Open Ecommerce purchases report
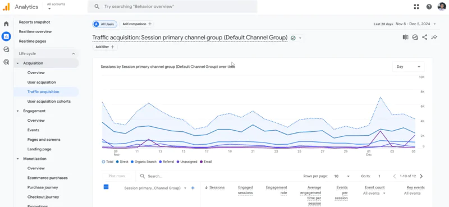This screenshot has width=449, height=207. (x=48, y=178)
